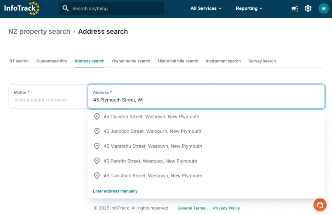The height and width of the screenshot is (214, 332).
Task: Click pin icon beside 45 Tavistock Street
Action: point(97,176)
